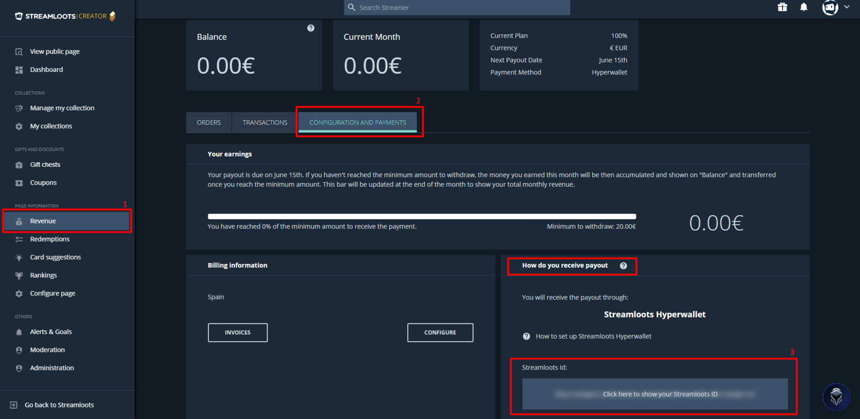Click Minimum to withdraw: 20.00€ text
The width and height of the screenshot is (860, 419).
click(x=591, y=226)
